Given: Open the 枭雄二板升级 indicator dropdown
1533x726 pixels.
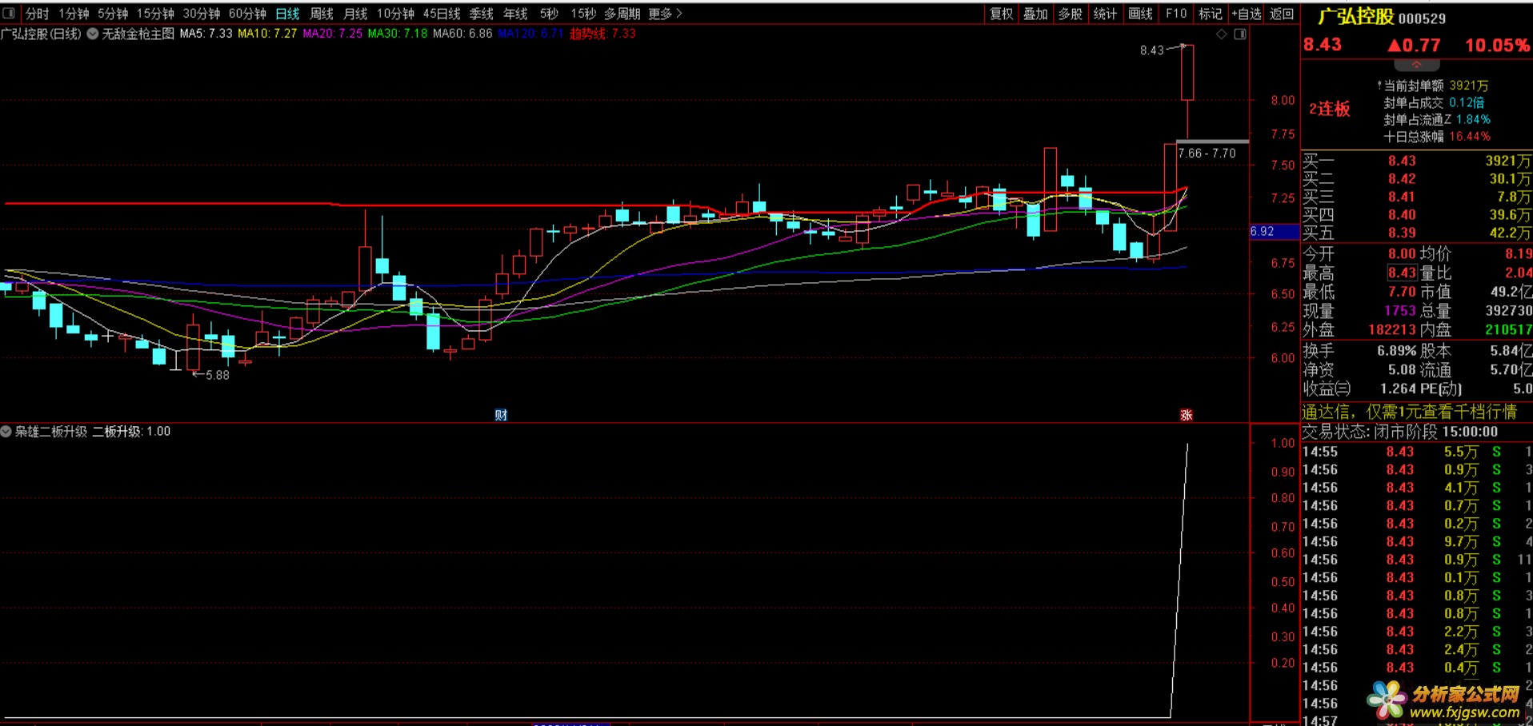Looking at the screenshot, I should click(6, 431).
